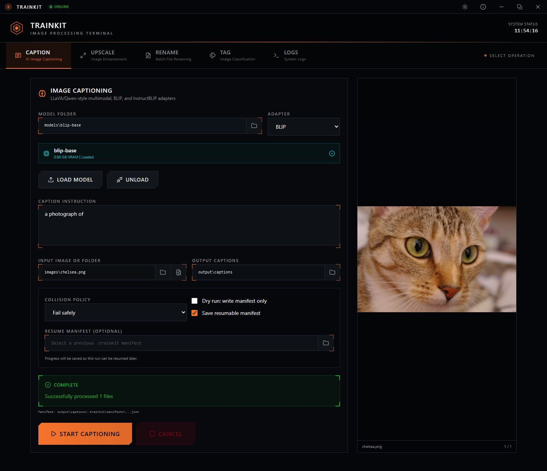Browse for model folder with folder icon
The image size is (547, 471).
click(254, 126)
